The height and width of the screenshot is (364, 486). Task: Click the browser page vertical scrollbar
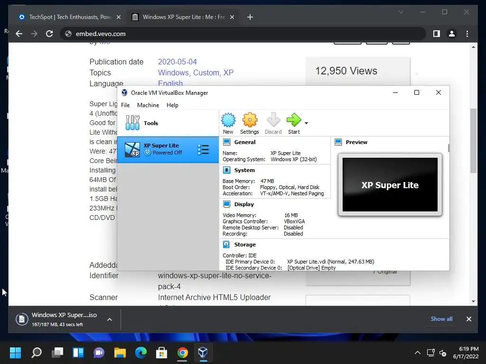coord(473,141)
